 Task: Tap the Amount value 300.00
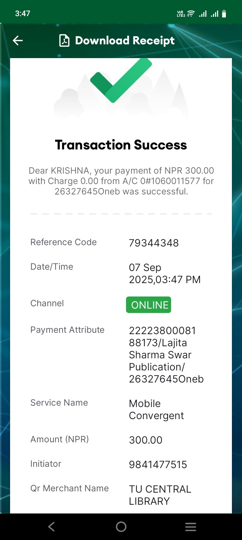146,440
